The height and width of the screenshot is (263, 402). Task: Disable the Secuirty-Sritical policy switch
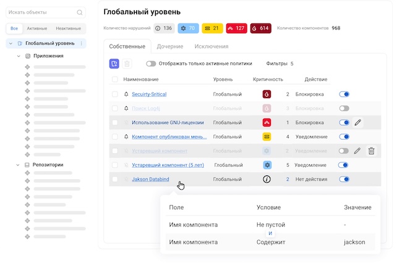344,94
